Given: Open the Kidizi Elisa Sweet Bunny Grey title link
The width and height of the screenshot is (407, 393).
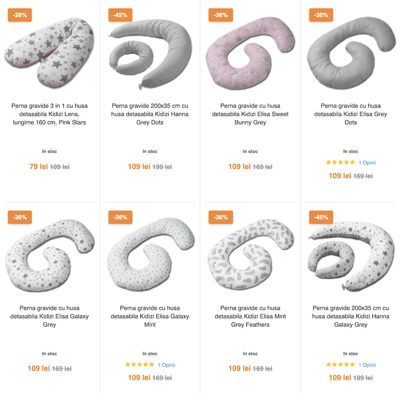Looking at the screenshot, I should click(x=250, y=114).
